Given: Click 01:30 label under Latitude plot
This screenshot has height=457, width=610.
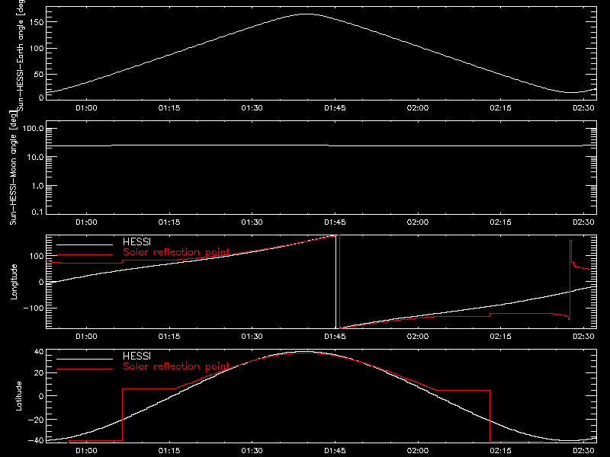Looking at the screenshot, I should (x=252, y=451).
